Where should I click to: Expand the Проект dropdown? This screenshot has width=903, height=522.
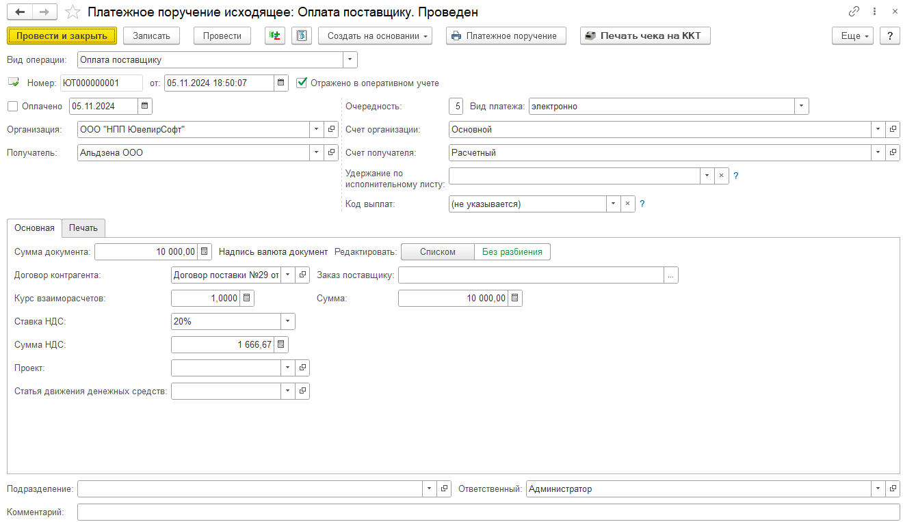tap(288, 368)
